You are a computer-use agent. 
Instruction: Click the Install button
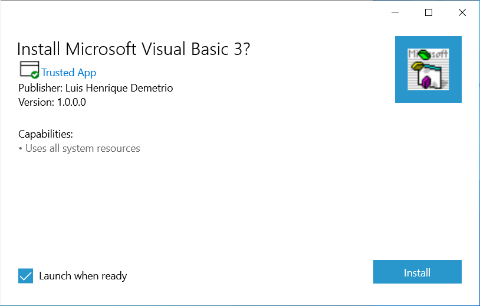(417, 272)
